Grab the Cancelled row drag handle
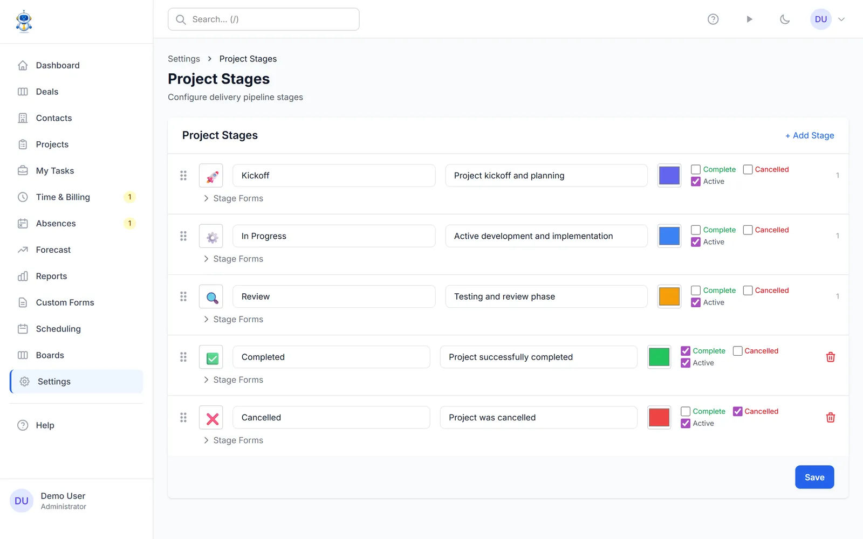 tap(183, 417)
